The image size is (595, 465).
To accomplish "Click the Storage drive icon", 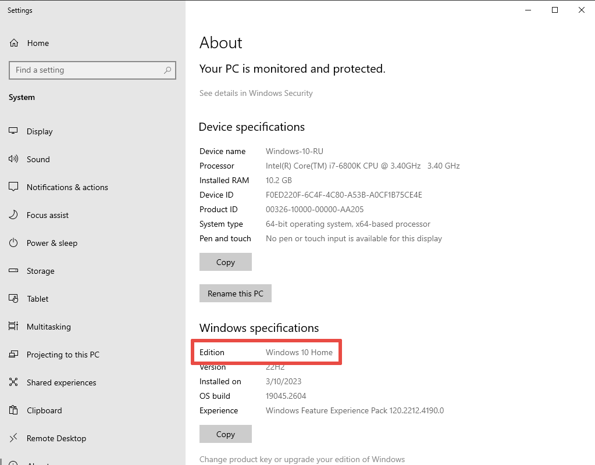I will click(x=13, y=270).
